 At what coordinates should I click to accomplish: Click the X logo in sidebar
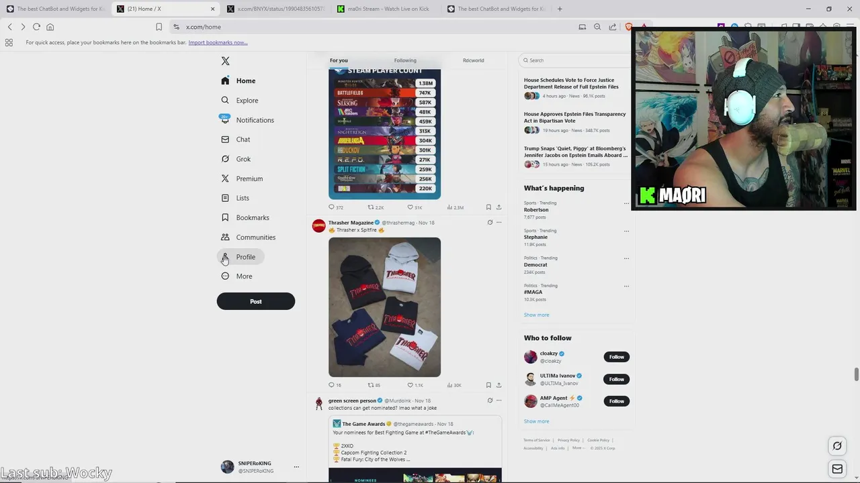pyautogui.click(x=226, y=61)
